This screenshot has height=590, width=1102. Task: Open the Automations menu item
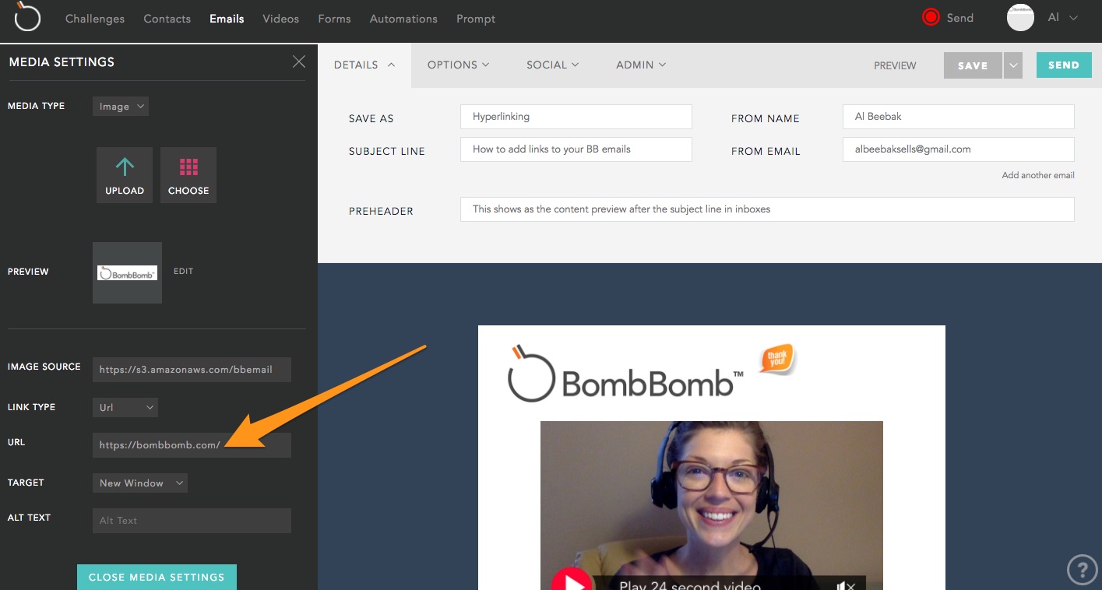coord(403,19)
